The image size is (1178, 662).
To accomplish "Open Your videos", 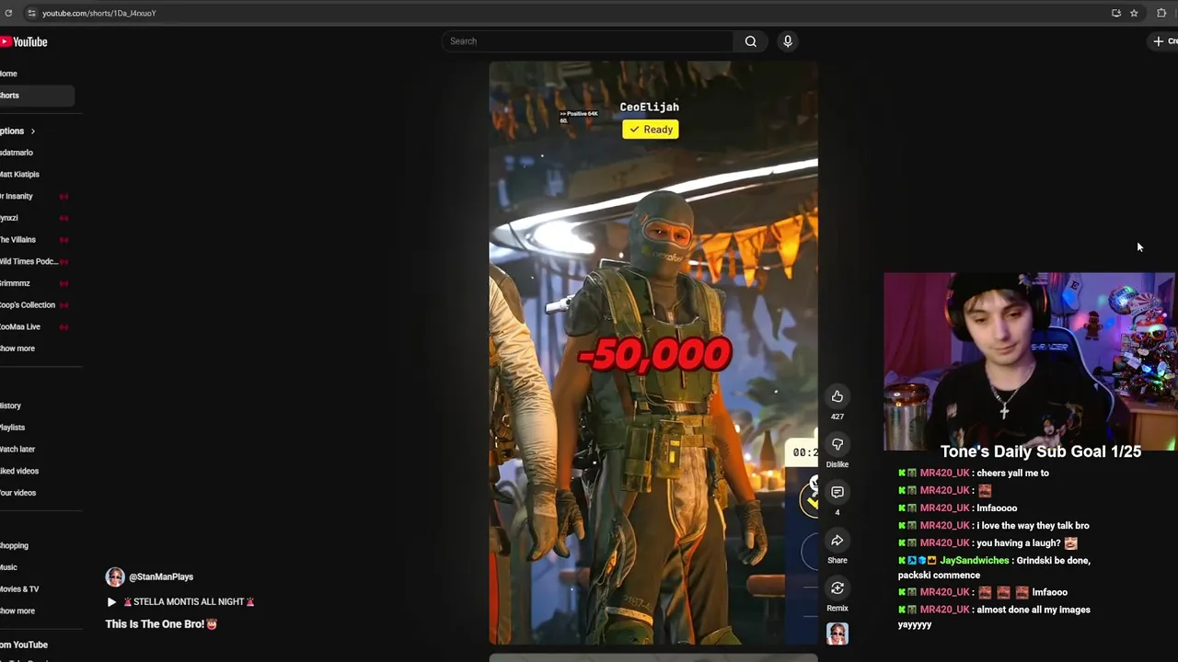I will click(x=18, y=493).
